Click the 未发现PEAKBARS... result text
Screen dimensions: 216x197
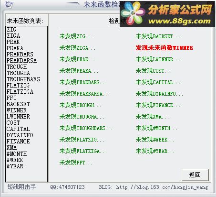[x=83, y=82]
